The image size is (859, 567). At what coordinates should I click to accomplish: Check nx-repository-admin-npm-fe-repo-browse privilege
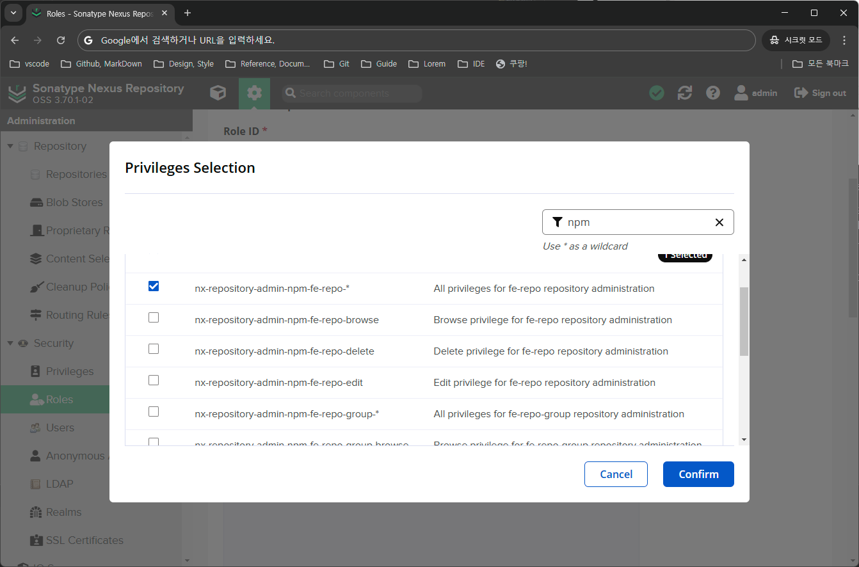pyautogui.click(x=154, y=317)
